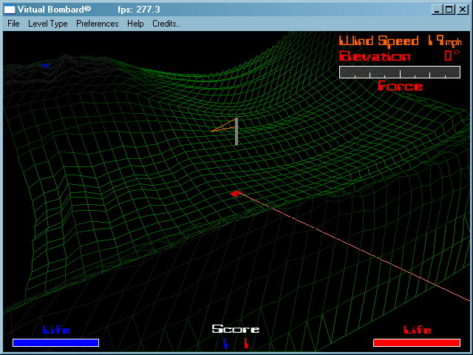Open the Credits.. menu
473x355 pixels.
(x=166, y=24)
